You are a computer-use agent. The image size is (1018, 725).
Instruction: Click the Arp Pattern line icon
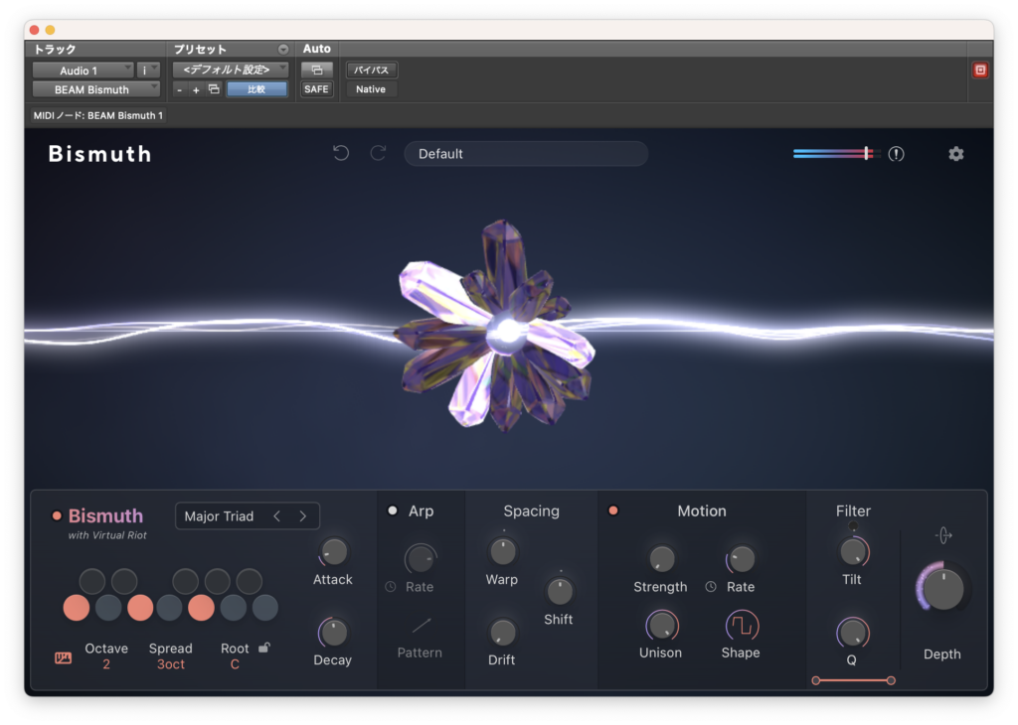(421, 626)
